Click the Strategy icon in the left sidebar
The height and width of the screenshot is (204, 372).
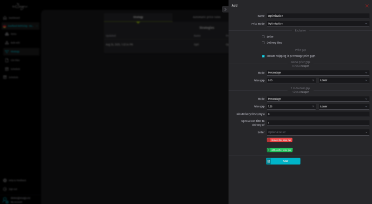(7, 51)
